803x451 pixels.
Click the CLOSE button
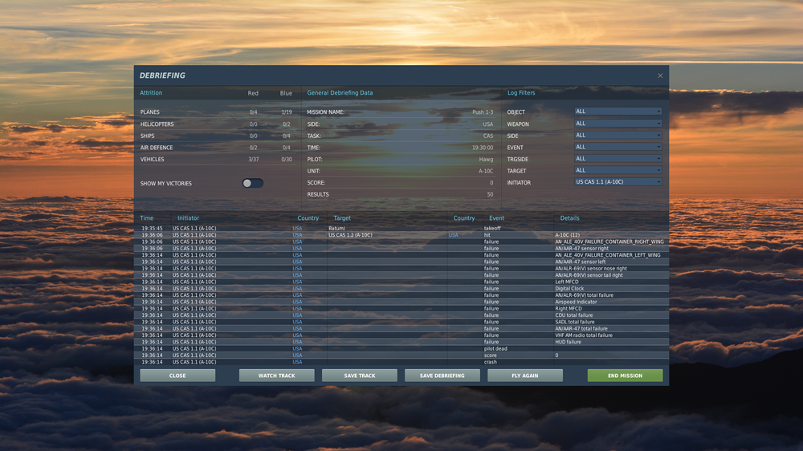click(177, 376)
